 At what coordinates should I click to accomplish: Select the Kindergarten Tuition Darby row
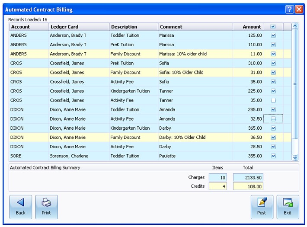coord(150,128)
